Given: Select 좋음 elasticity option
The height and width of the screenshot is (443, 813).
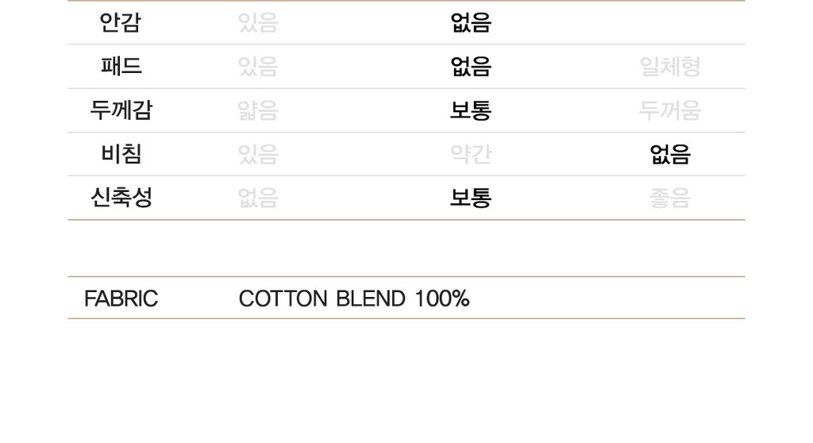Looking at the screenshot, I should 670,198.
